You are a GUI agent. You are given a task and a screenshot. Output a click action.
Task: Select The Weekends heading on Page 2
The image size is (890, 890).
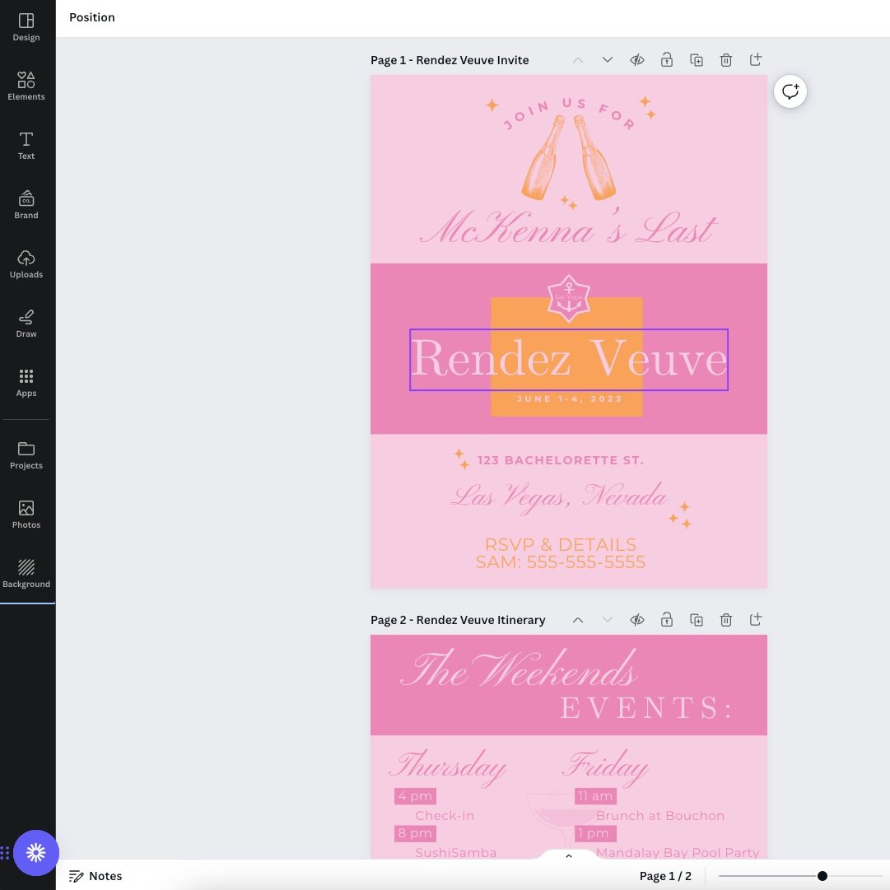coord(520,669)
